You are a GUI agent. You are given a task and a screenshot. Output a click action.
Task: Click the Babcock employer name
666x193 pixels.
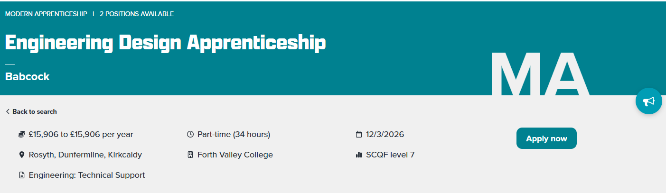28,76
